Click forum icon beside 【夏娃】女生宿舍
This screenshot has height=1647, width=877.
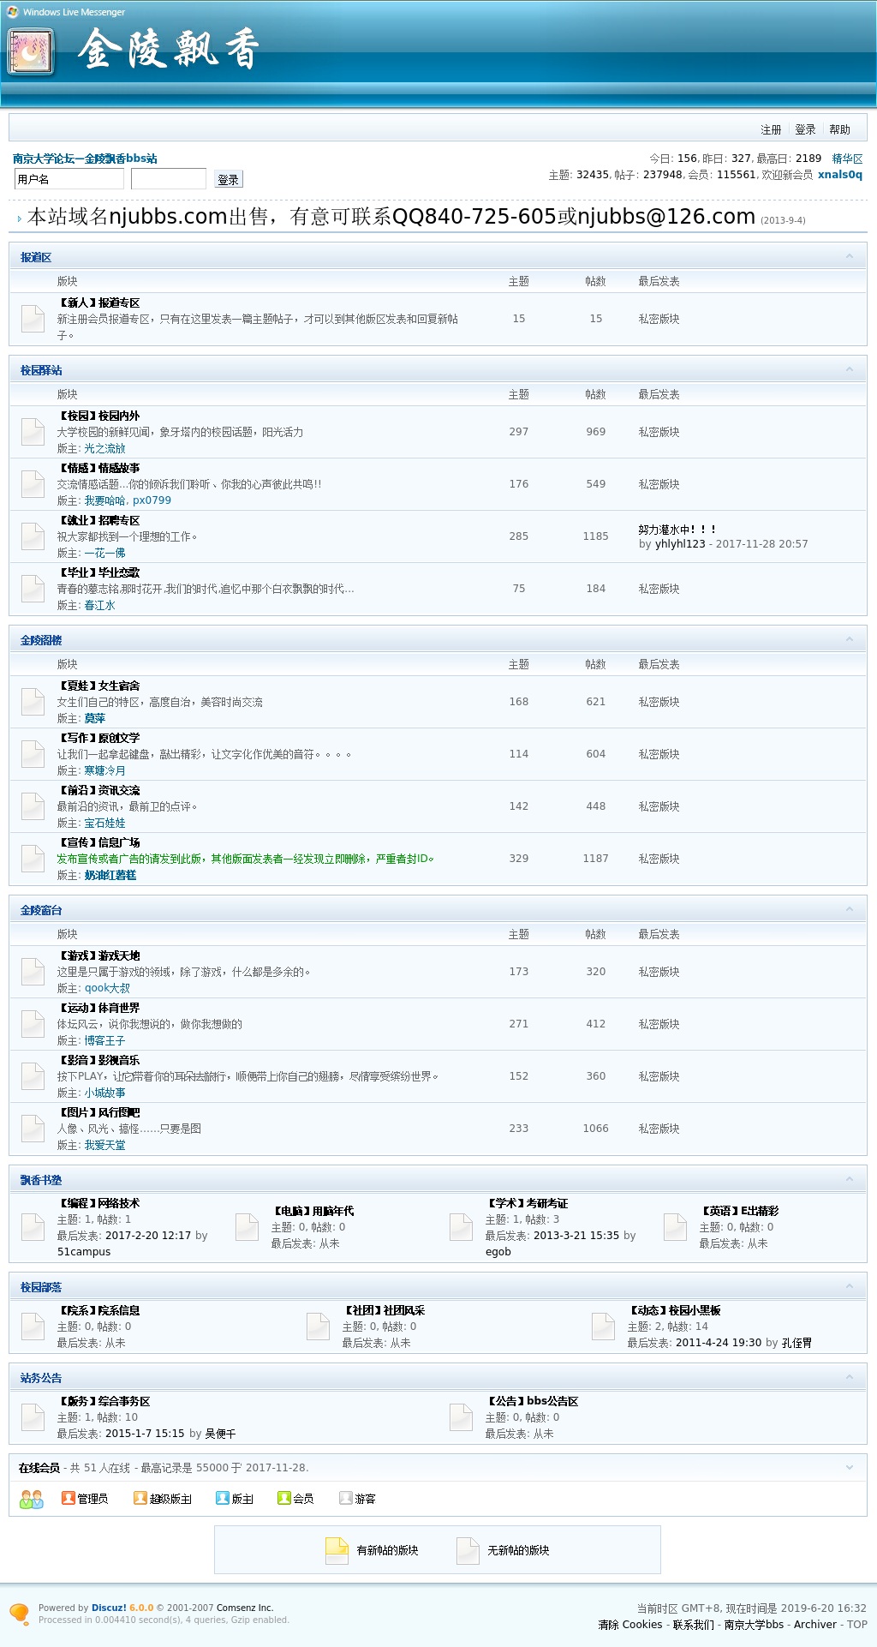tap(33, 702)
